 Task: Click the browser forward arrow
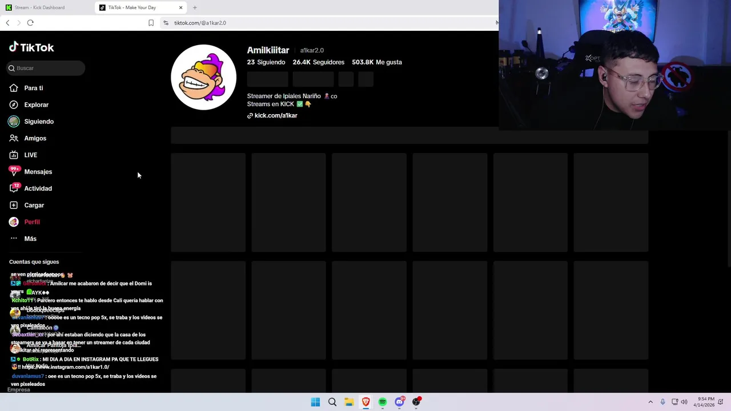[x=19, y=23]
